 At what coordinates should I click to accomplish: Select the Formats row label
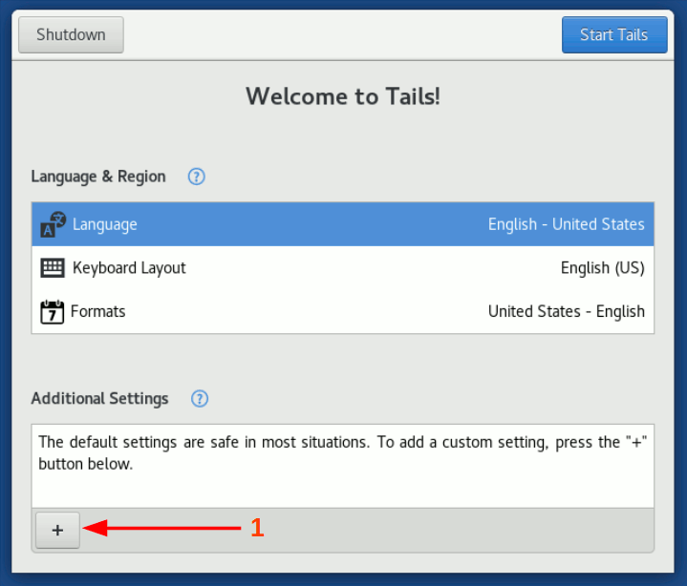pyautogui.click(x=97, y=312)
